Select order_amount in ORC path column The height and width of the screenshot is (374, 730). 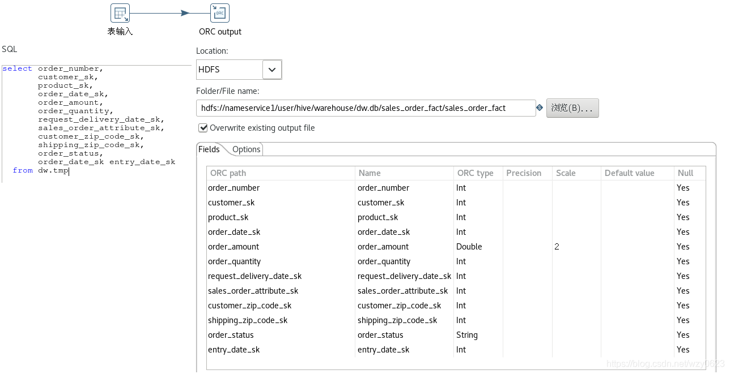234,247
